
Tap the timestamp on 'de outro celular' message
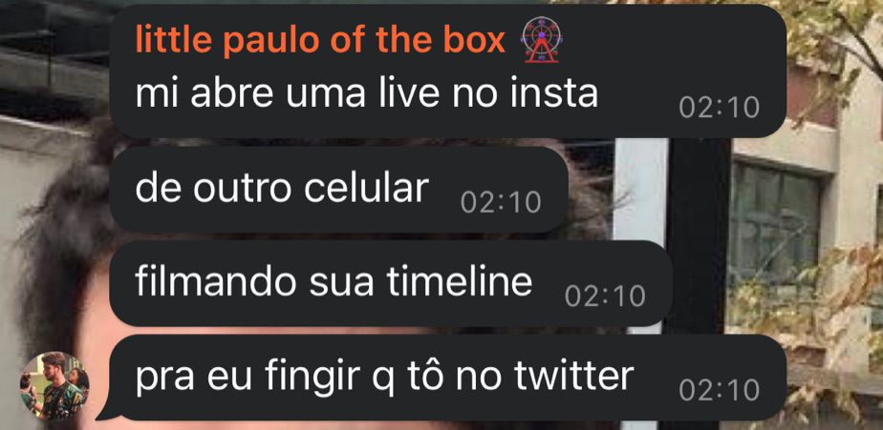point(501,202)
